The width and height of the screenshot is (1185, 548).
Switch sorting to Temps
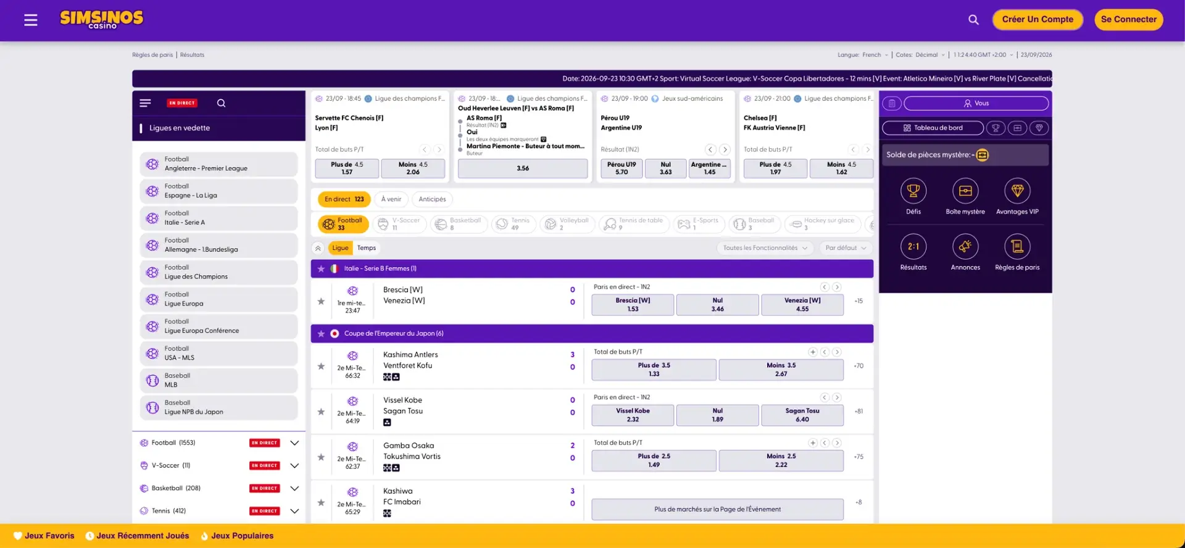[367, 248]
